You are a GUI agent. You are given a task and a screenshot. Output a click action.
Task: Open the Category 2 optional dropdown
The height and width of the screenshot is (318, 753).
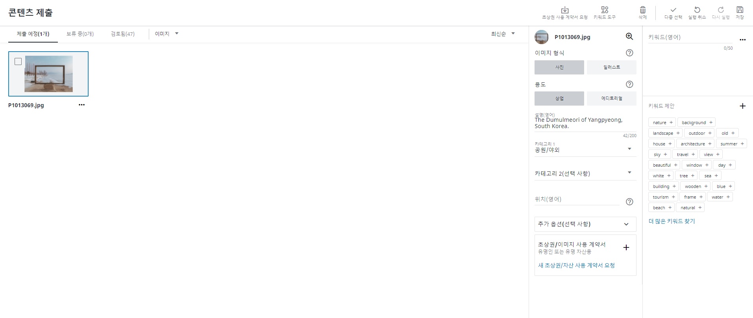point(585,173)
